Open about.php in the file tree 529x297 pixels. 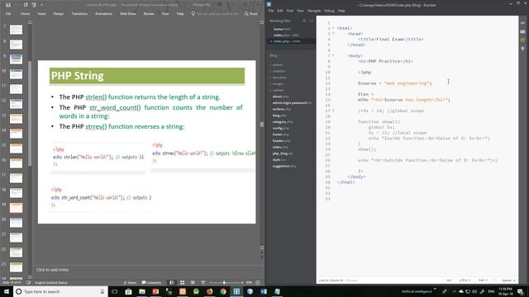click(x=281, y=97)
